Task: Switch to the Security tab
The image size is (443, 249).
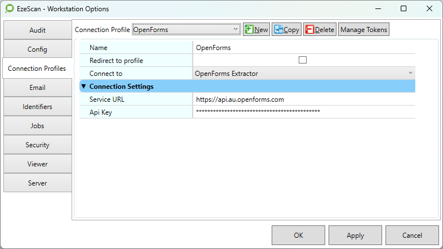Action: point(37,145)
